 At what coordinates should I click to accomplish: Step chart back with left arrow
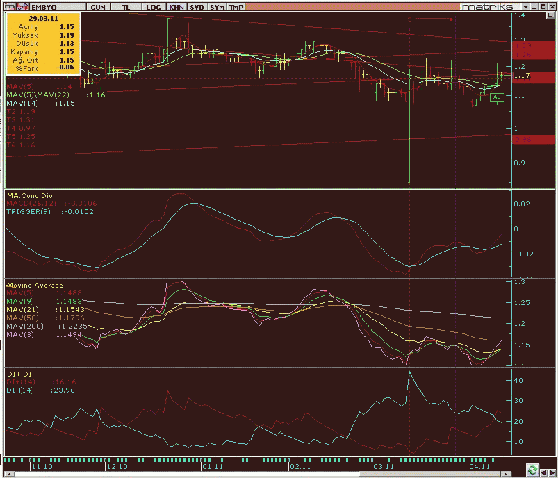point(545,472)
